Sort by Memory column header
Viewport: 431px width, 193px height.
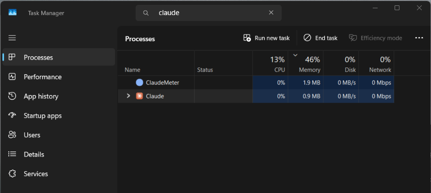[306, 63]
